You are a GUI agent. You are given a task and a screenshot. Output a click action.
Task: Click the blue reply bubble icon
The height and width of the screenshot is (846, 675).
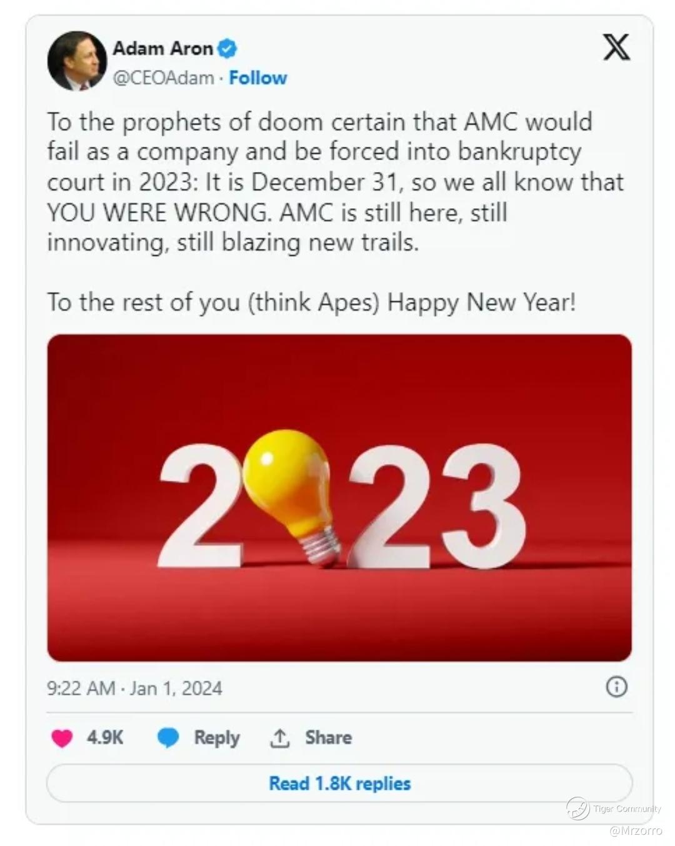coord(168,738)
